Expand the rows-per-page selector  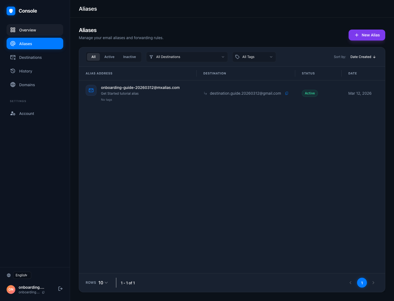[x=103, y=283]
